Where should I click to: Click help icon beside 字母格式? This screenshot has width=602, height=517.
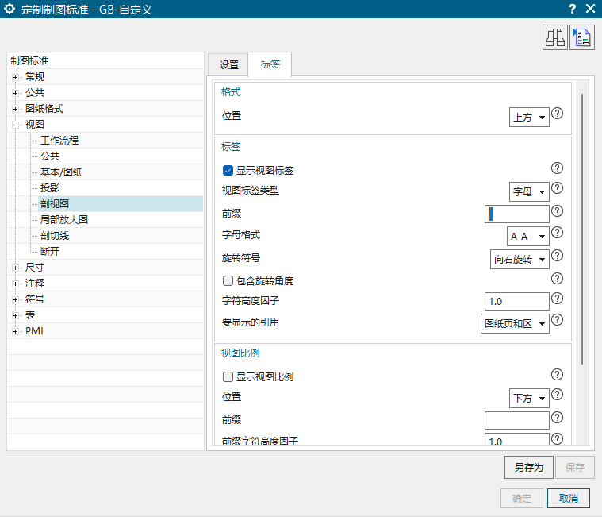coord(557,233)
